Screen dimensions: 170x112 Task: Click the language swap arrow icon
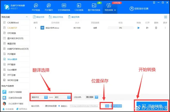click(x=51, y=97)
